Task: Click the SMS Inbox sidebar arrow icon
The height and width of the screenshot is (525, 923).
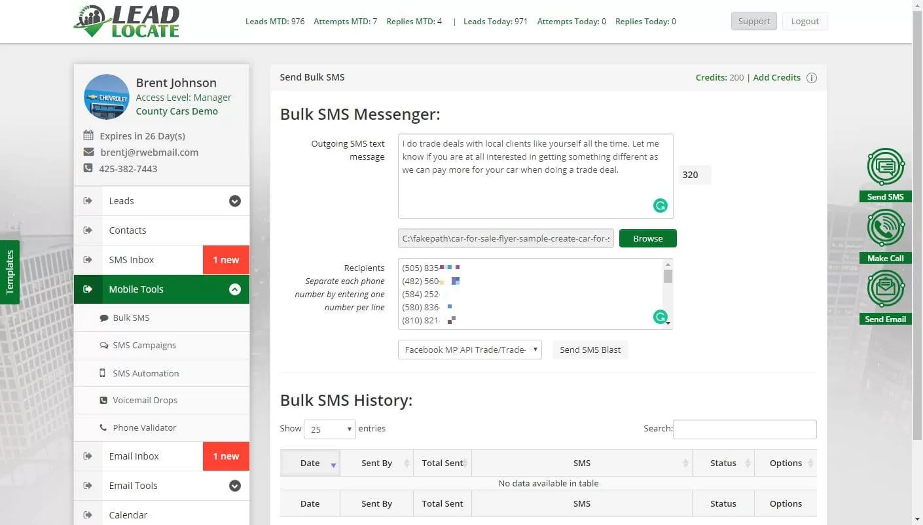Action: tap(88, 260)
